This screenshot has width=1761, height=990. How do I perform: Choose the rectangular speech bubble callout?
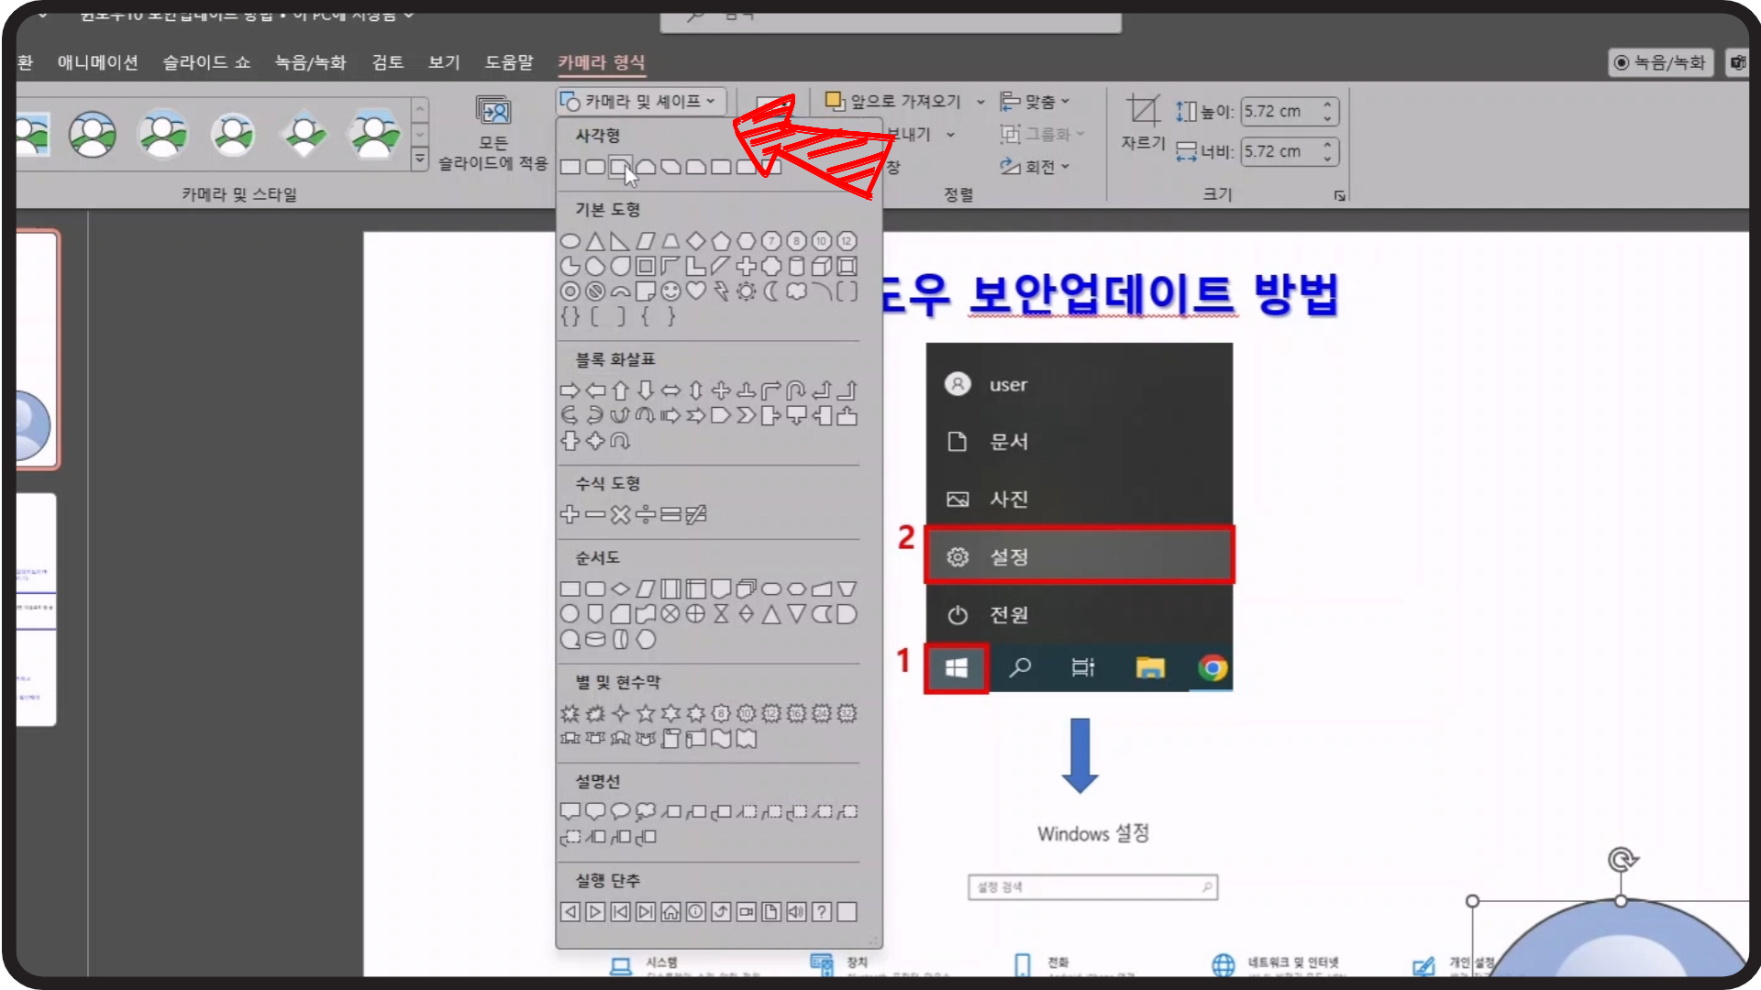coord(570,811)
